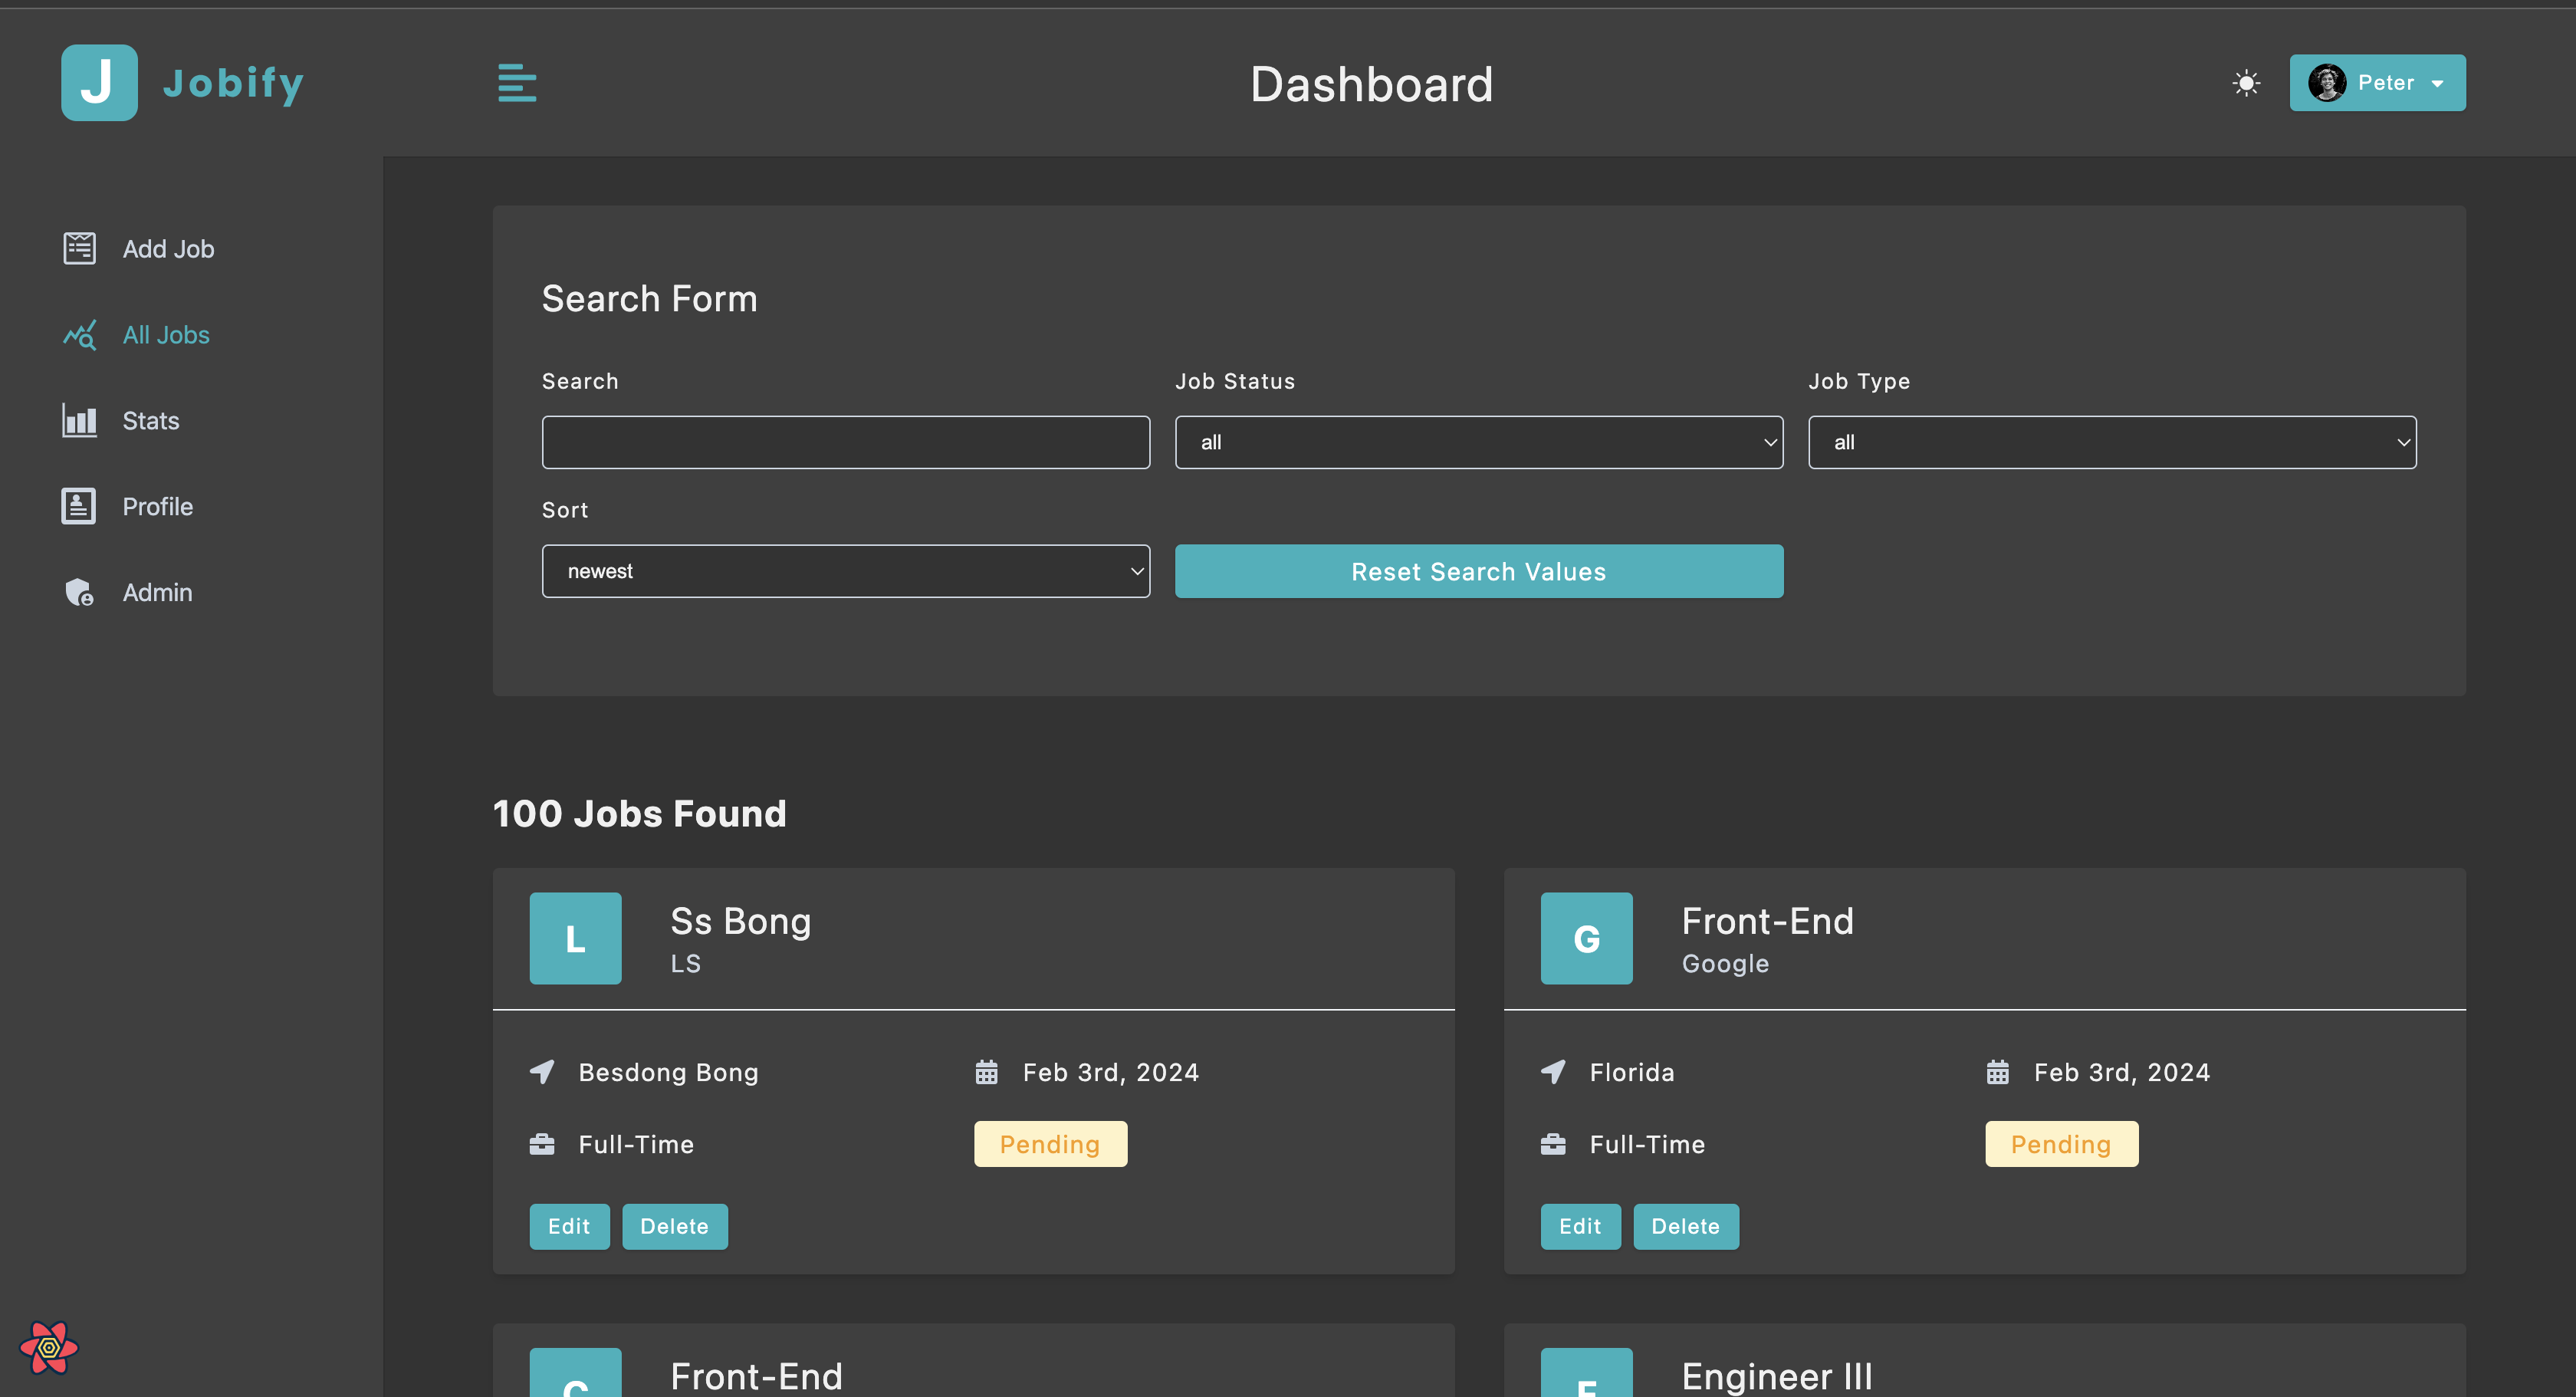Delete the Ss Bong job
Viewport: 2576px width, 1397px height.
pos(674,1227)
